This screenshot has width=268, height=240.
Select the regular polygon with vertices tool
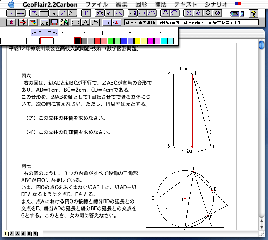(165, 13)
